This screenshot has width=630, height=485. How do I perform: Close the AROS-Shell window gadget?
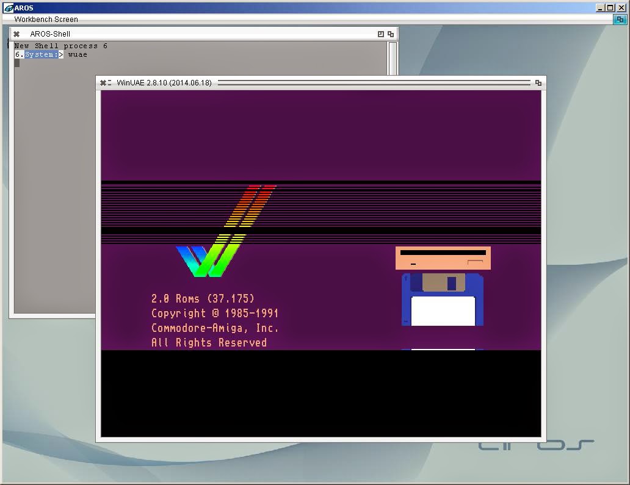pos(16,34)
